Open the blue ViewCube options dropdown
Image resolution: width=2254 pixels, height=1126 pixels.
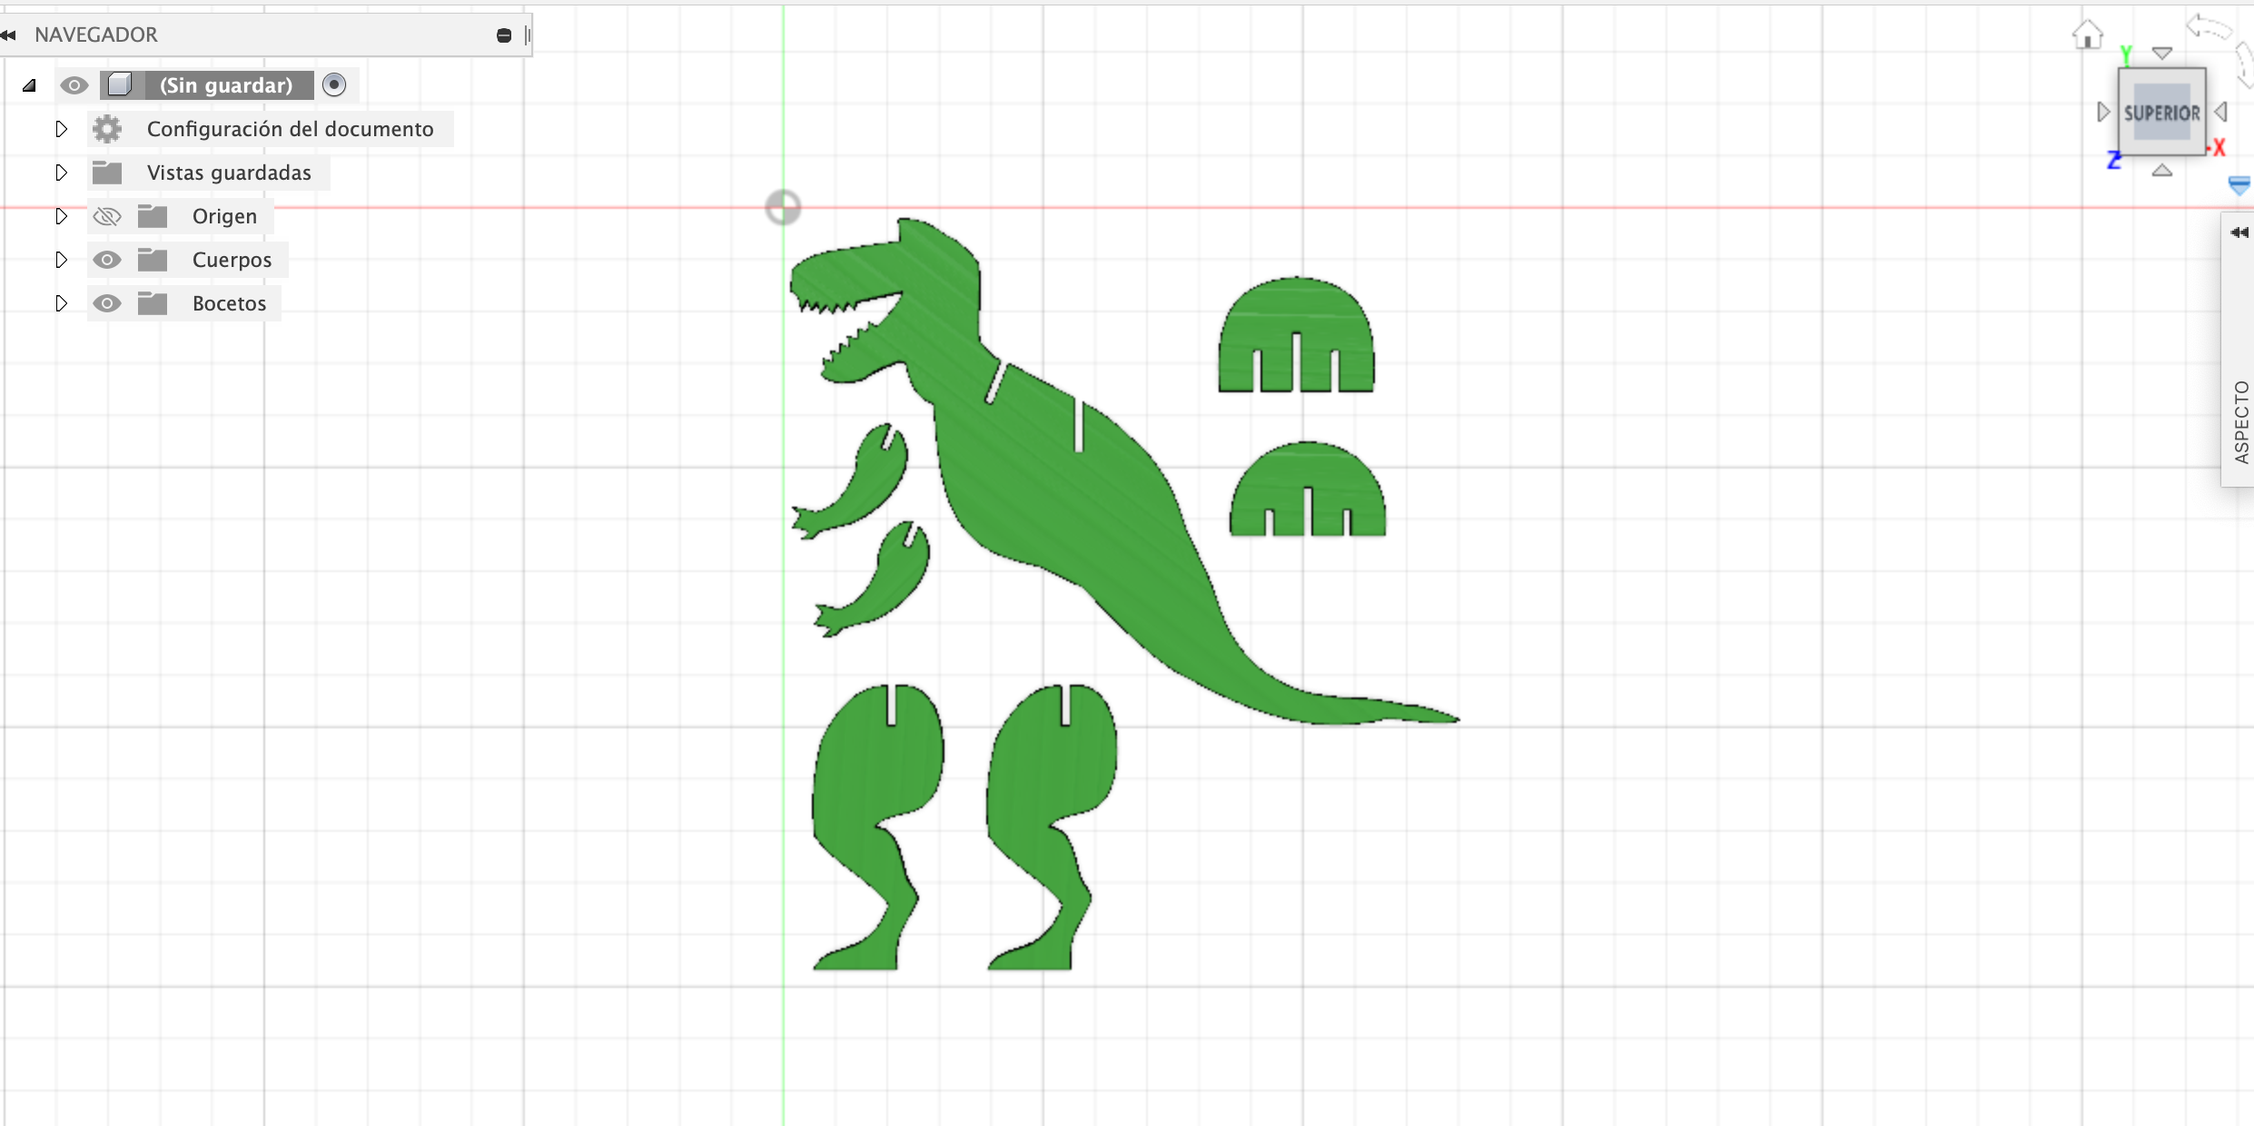pos(2239,186)
